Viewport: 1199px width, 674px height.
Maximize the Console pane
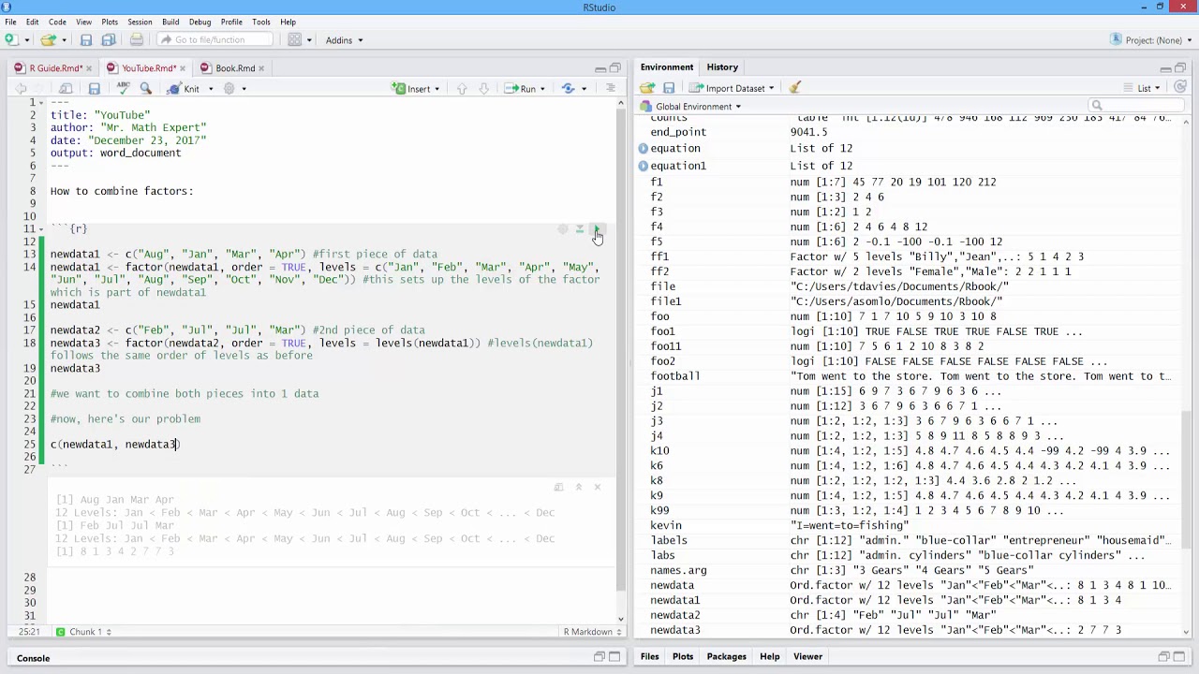(x=615, y=657)
